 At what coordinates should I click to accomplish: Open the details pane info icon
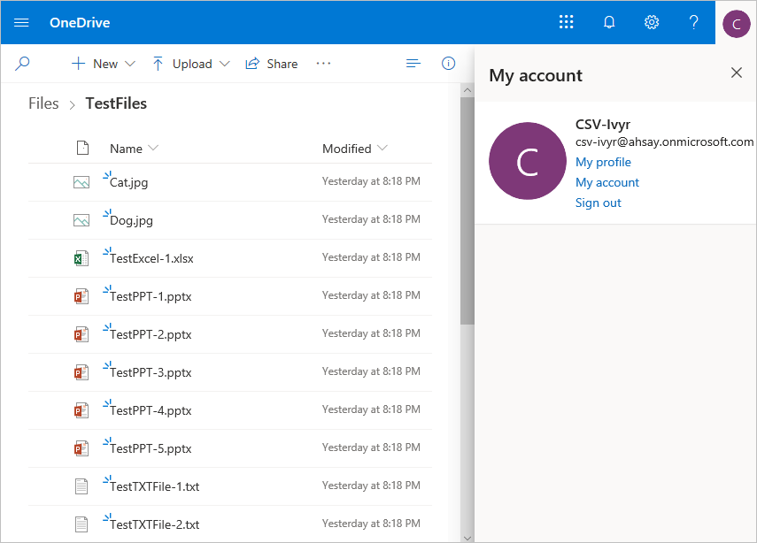click(x=448, y=64)
